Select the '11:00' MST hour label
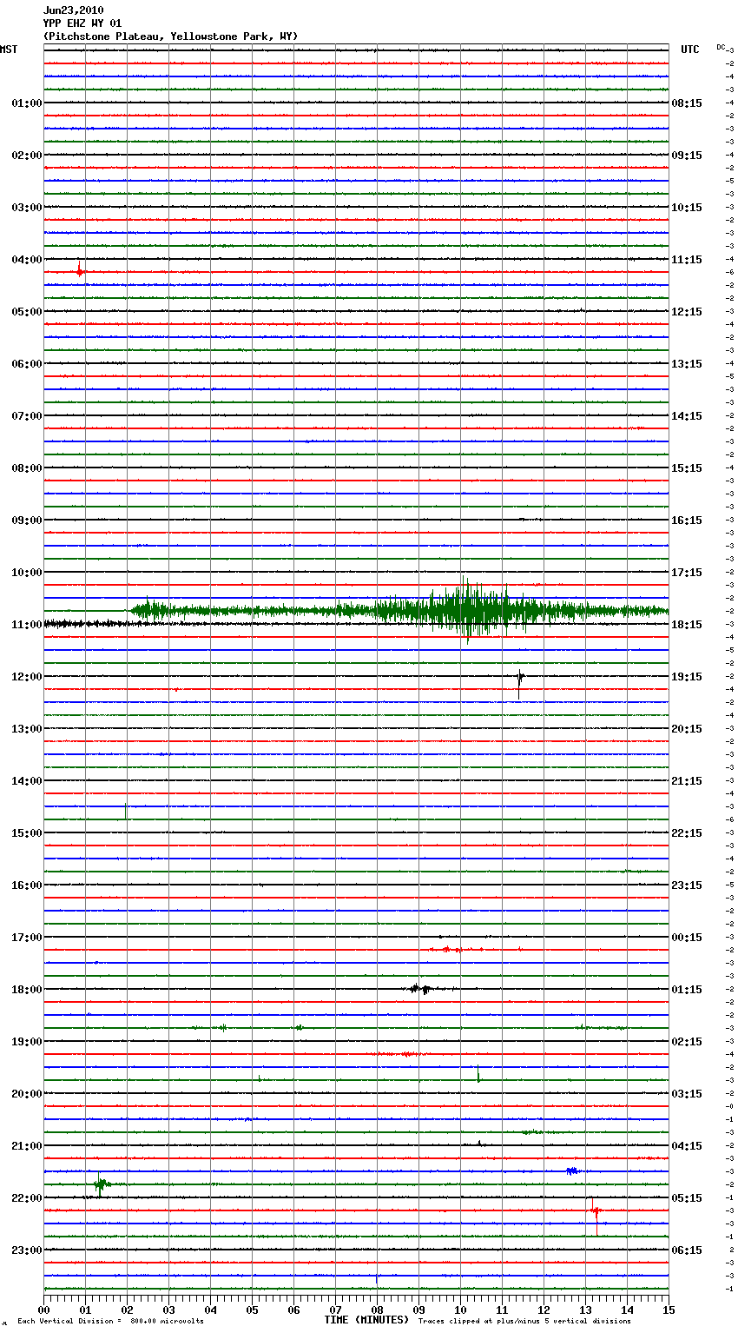 point(27,625)
